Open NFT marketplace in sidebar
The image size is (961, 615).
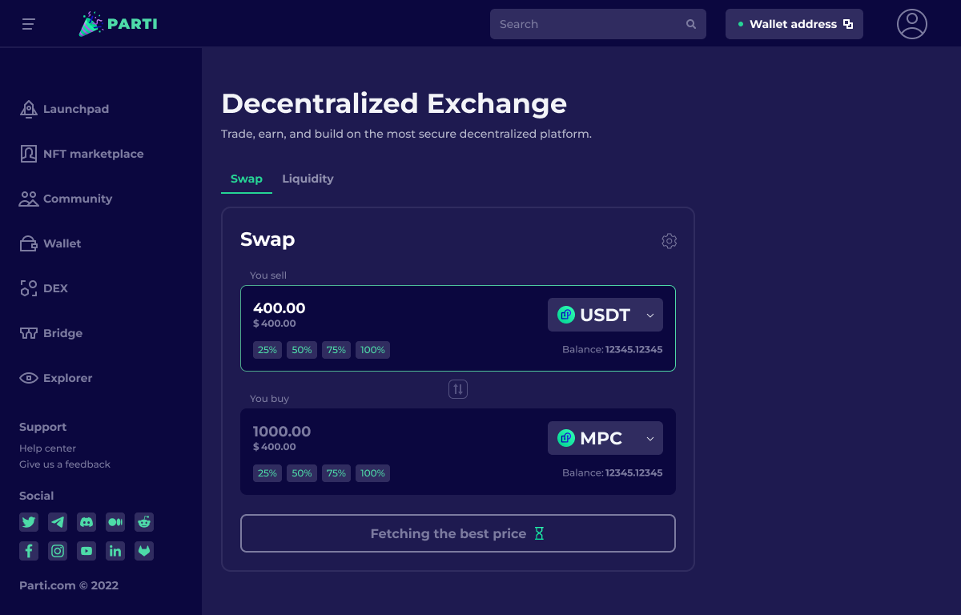[93, 154]
